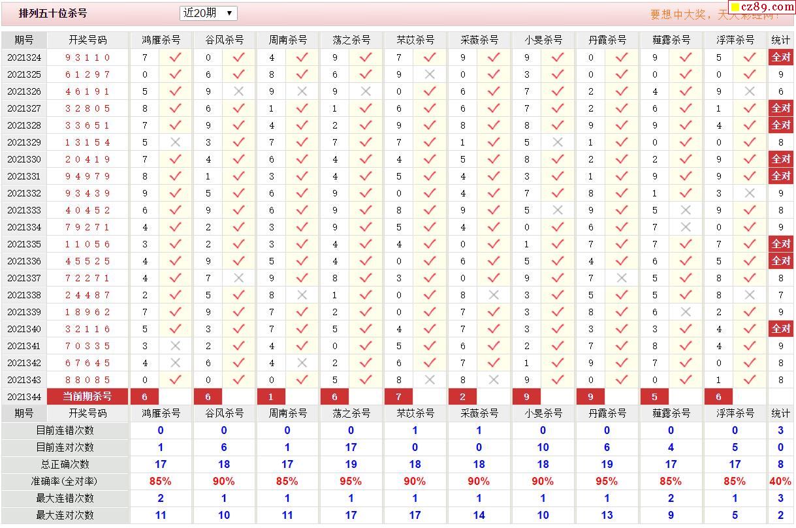This screenshot has height=528, width=796.
Task: Click draw number 9 3 1 1 0
Action: [x=88, y=57]
